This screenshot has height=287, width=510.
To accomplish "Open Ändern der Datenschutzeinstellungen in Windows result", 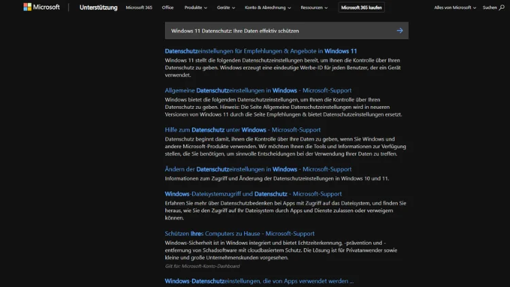I will (x=258, y=169).
